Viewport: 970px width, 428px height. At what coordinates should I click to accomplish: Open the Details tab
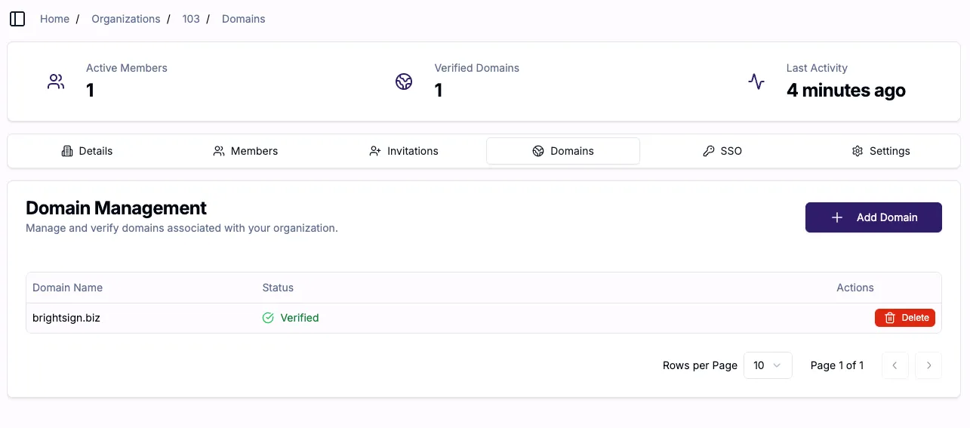[x=87, y=151]
